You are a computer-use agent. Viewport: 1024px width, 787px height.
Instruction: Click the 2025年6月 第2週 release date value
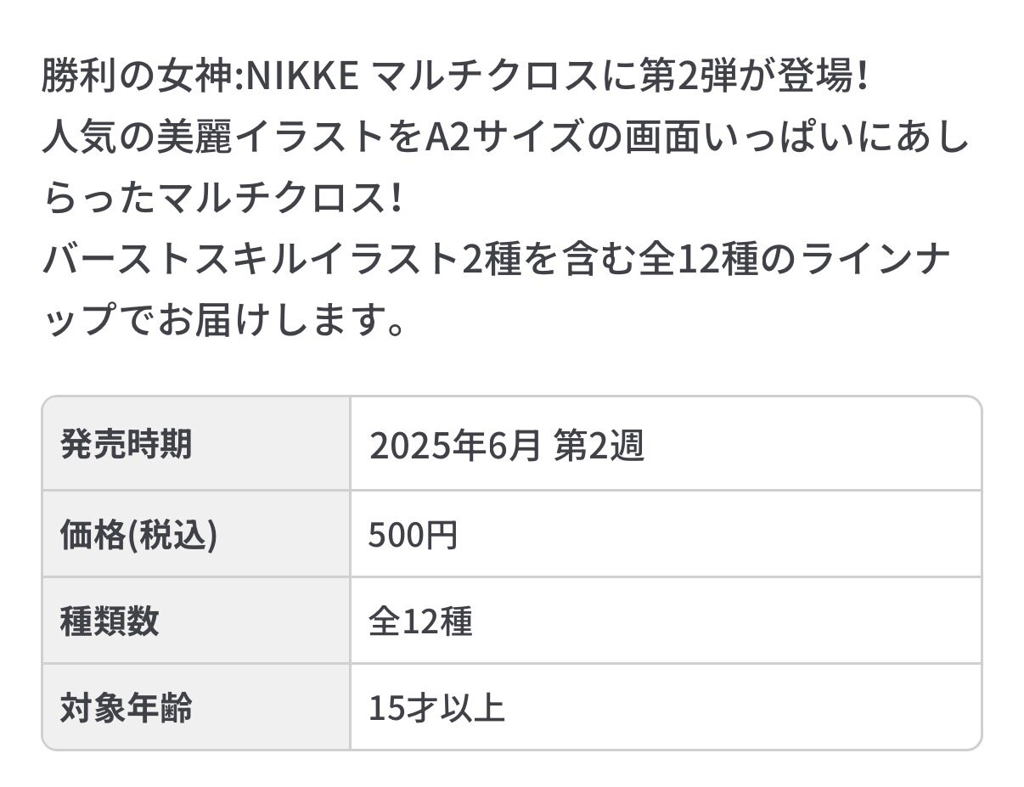506,446
